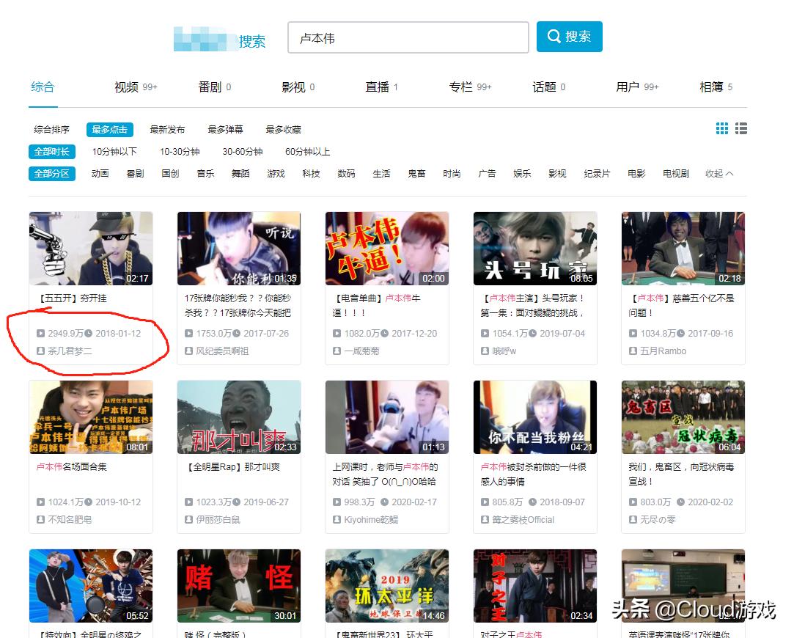The image size is (794, 638).
Task: Filter videos to 30-60分钟
Action: [243, 151]
